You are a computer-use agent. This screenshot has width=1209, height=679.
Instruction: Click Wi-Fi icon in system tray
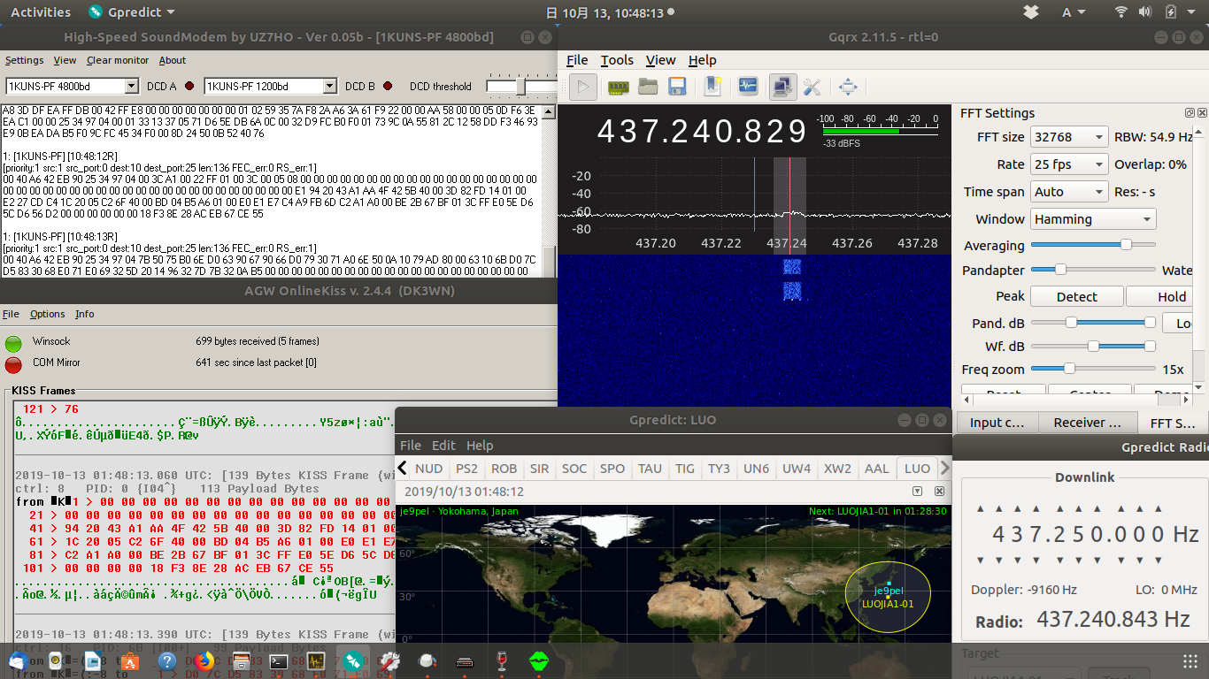1121,12
